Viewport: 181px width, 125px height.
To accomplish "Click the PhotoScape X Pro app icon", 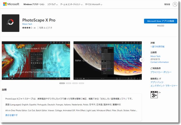I will coord(10,23).
